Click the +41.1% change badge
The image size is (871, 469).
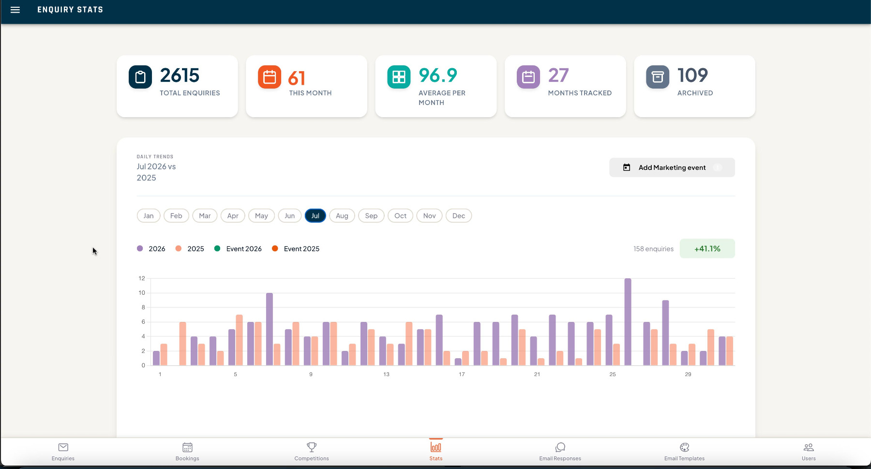[x=707, y=249]
